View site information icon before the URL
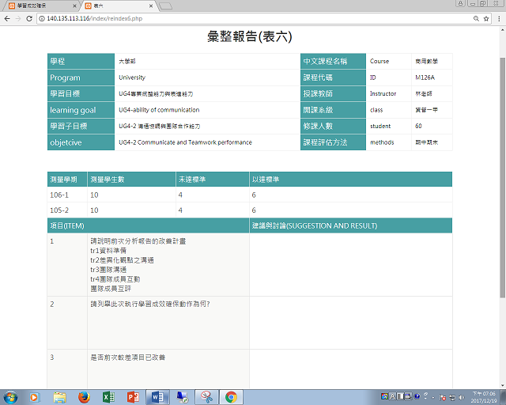Viewport: 506px width, 405px height. coord(42,19)
